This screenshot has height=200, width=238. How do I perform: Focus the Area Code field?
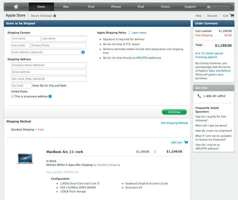tap(20, 45)
